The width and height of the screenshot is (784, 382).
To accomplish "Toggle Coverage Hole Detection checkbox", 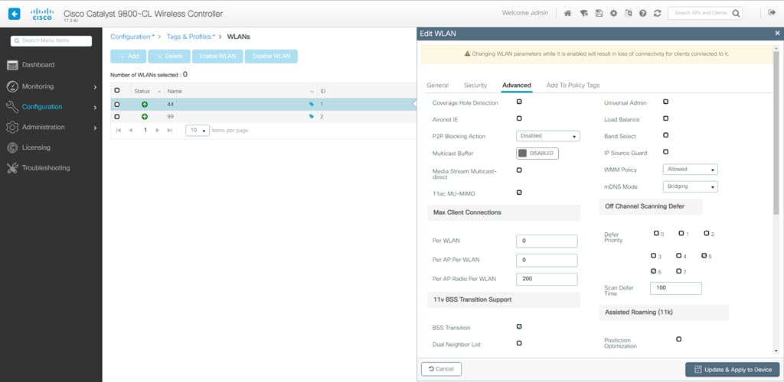I will [x=519, y=102].
